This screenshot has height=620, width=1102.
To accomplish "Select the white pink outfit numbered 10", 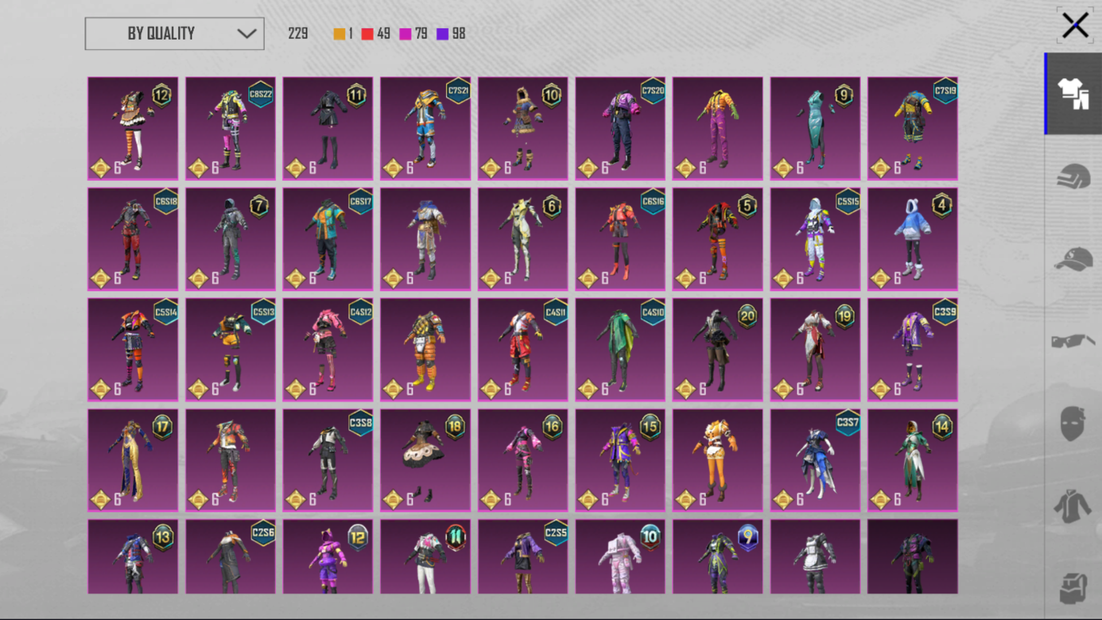I will click(620, 557).
